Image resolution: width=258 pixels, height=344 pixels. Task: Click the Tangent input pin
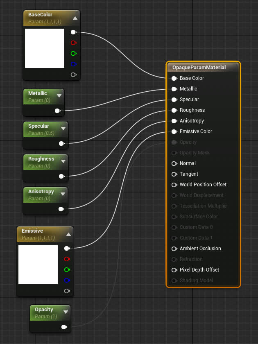click(x=174, y=174)
